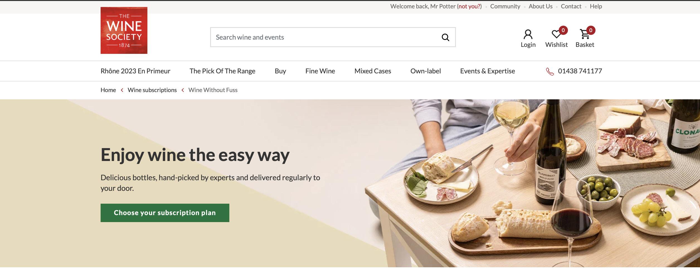Click The Wine Society logo
Image resolution: width=700 pixels, height=279 pixels.
pos(124,30)
